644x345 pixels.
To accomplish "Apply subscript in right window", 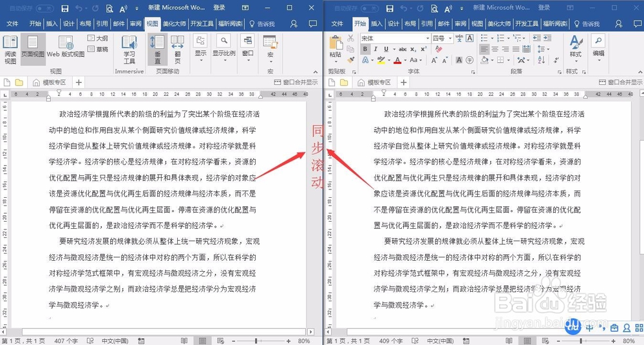I will pyautogui.click(x=413, y=49).
